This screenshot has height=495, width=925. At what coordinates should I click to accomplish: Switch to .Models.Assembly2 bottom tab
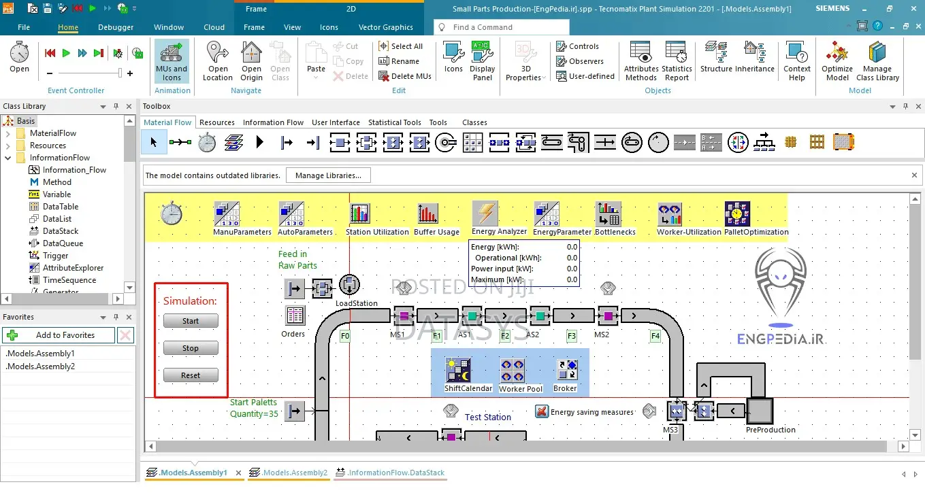(x=289, y=473)
